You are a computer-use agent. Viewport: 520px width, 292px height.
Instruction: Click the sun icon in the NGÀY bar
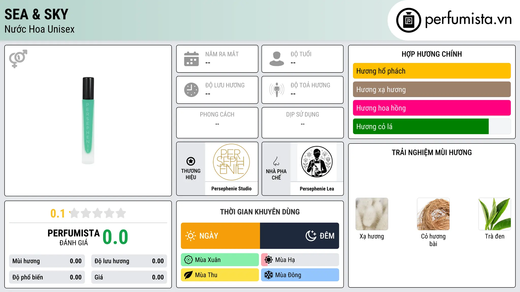point(191,236)
